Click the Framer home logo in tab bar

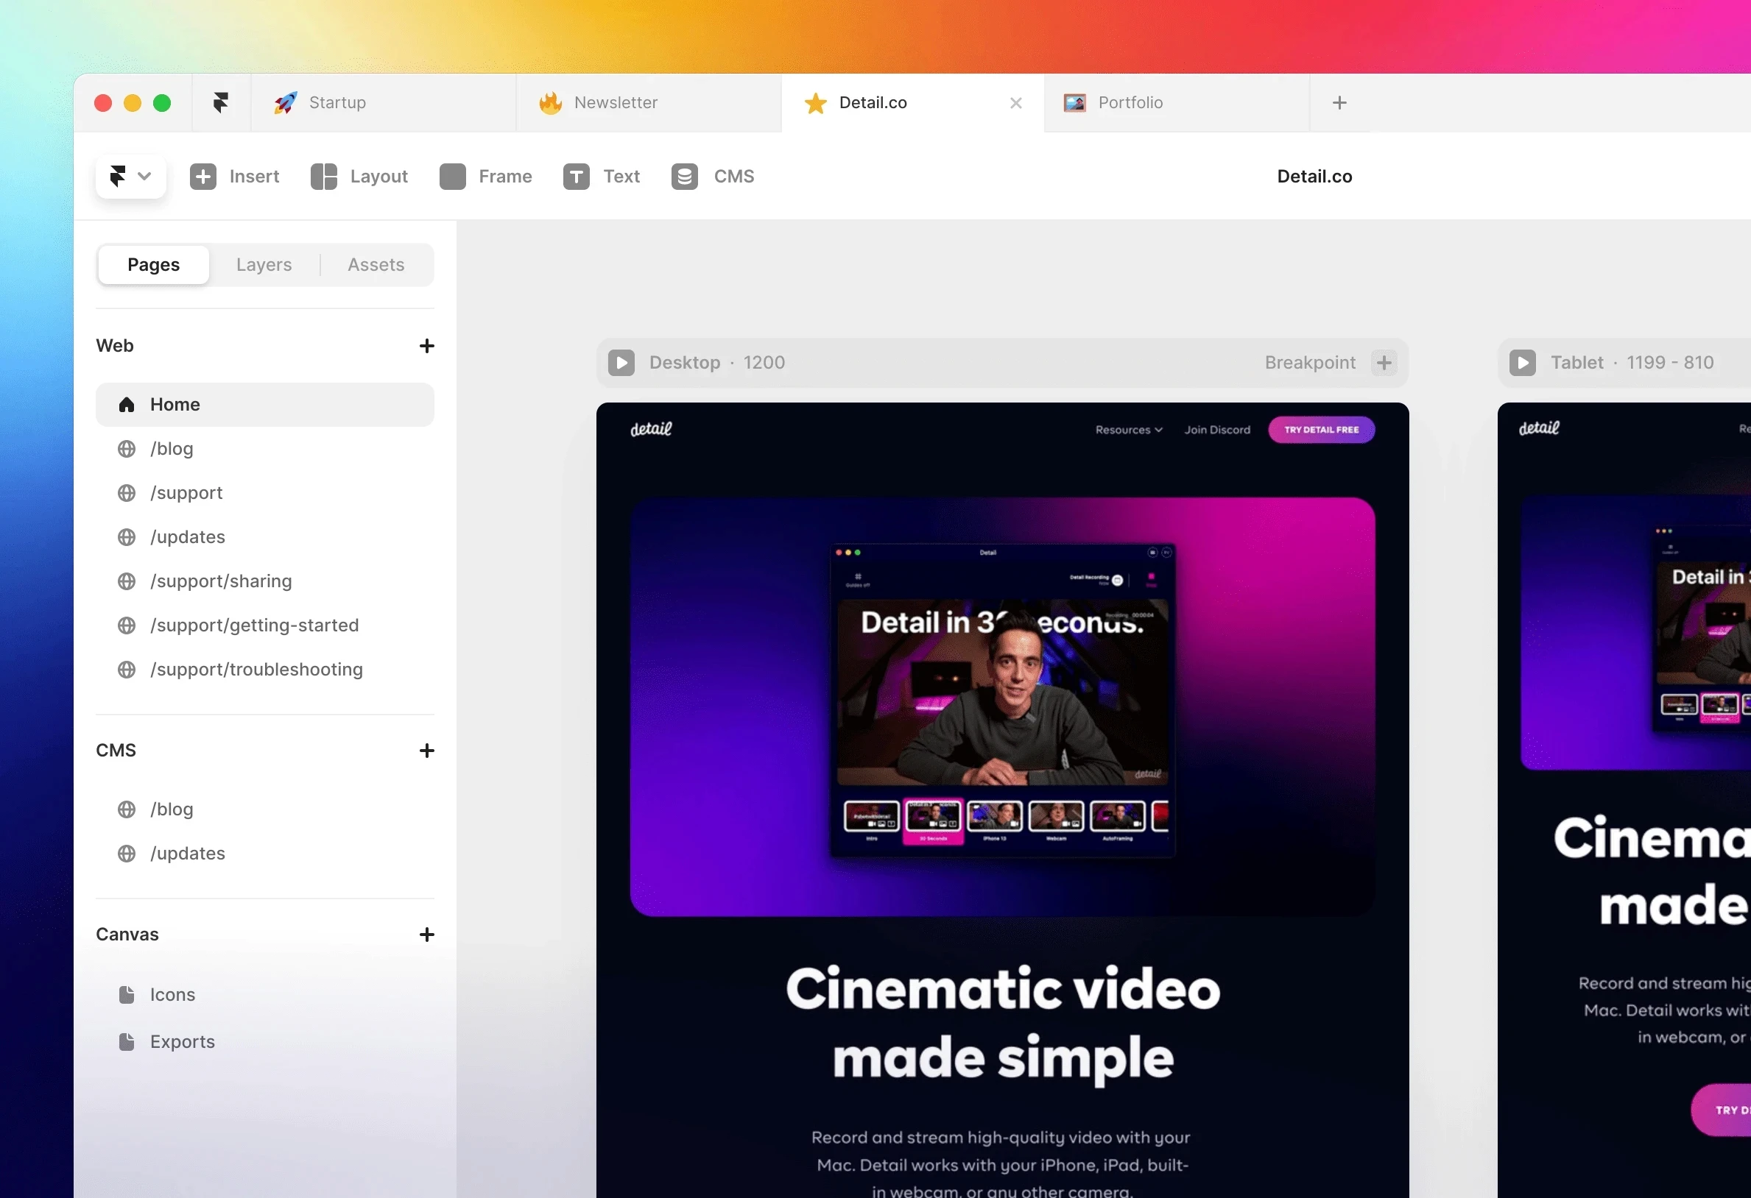tap(221, 102)
